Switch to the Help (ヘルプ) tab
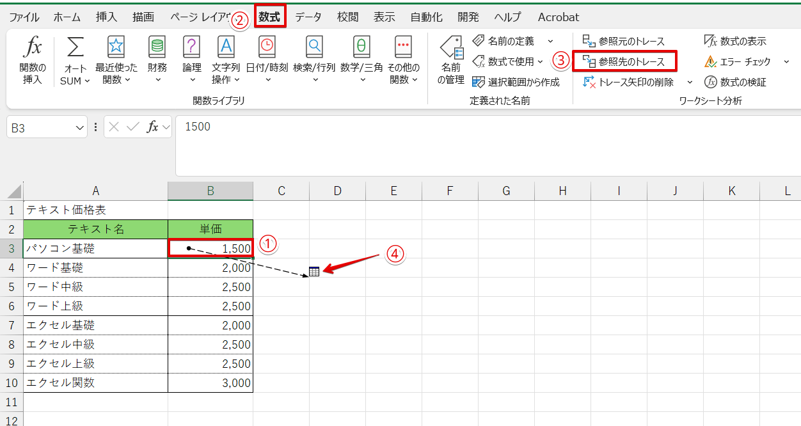 point(507,17)
